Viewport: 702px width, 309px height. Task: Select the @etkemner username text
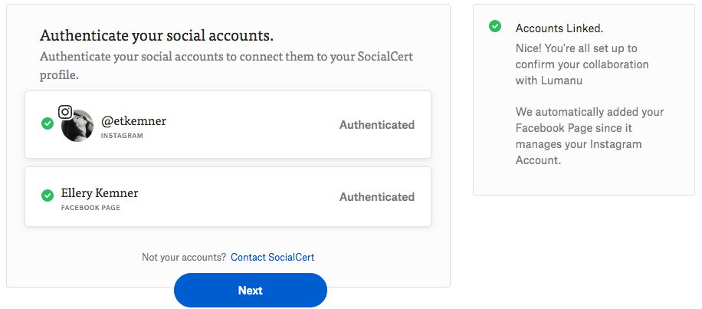click(x=133, y=121)
